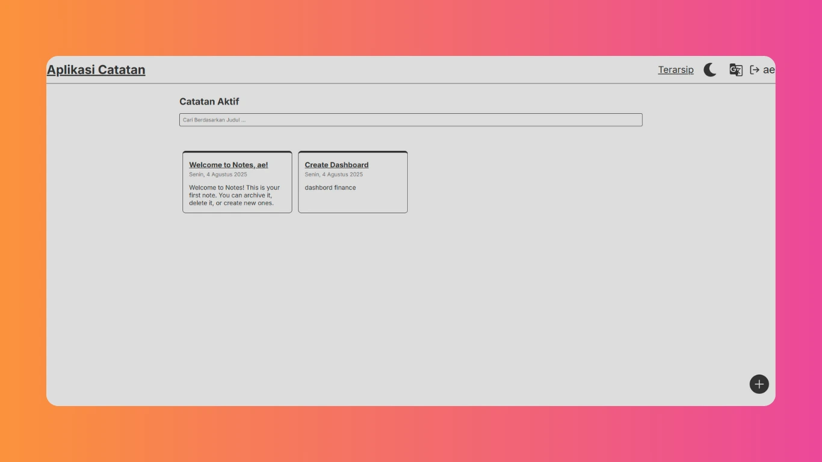
Task: Open the Terarsip archived notes page
Action: [x=675, y=70]
